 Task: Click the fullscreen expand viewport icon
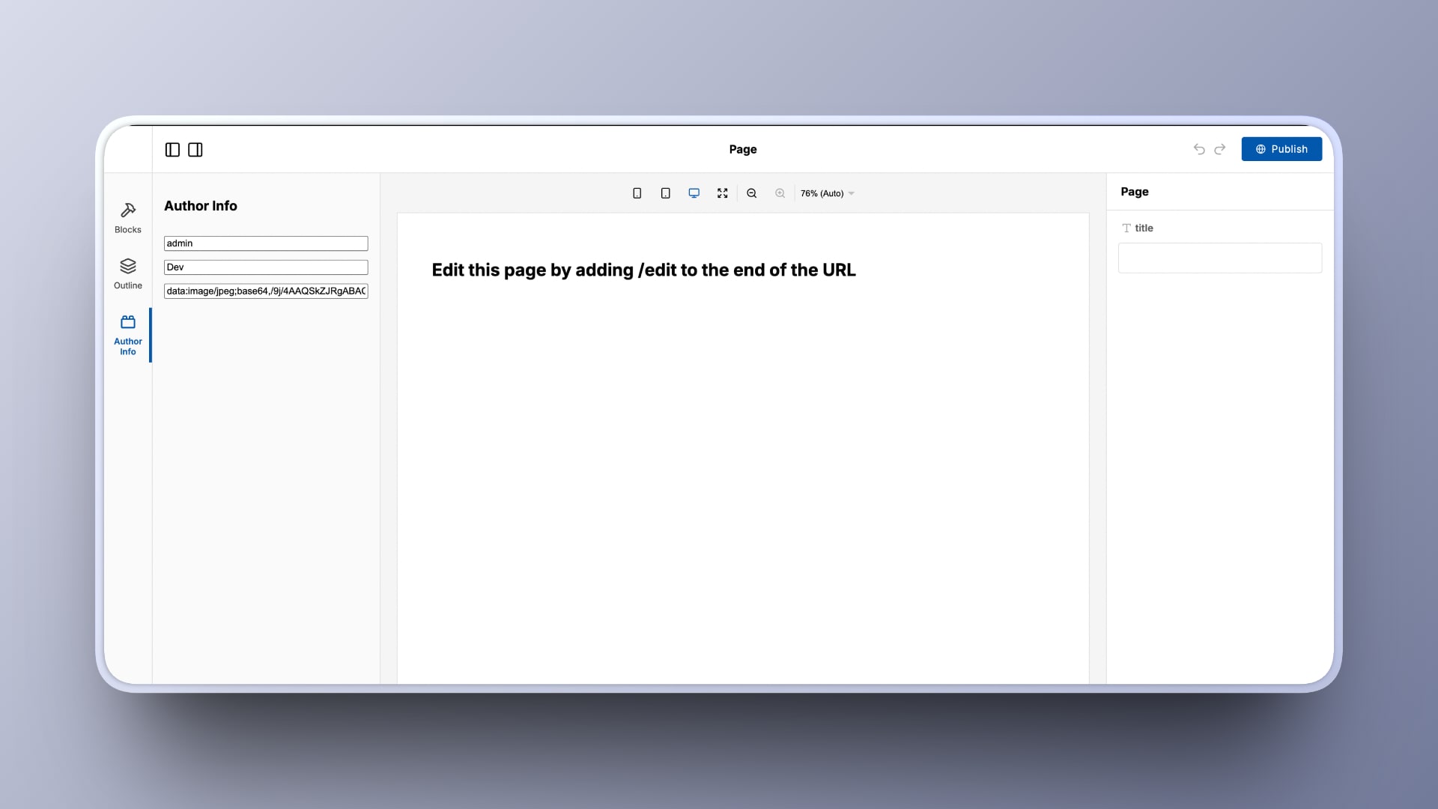coord(722,193)
